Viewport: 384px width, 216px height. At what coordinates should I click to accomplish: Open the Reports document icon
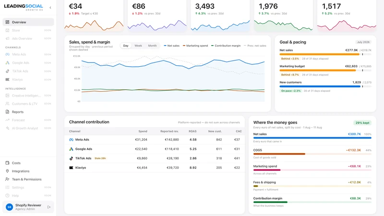point(7,112)
